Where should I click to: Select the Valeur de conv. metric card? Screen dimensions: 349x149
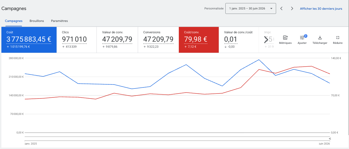[x=117, y=40]
